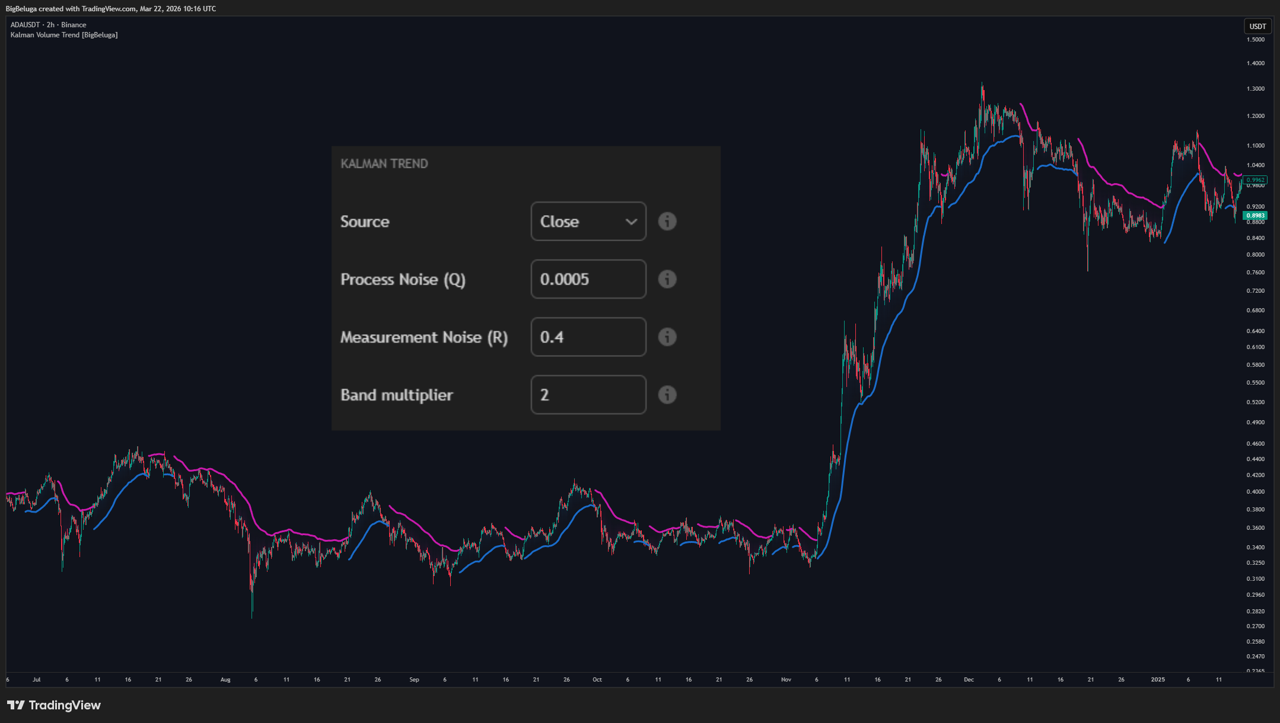Click the Source setting label

point(365,222)
